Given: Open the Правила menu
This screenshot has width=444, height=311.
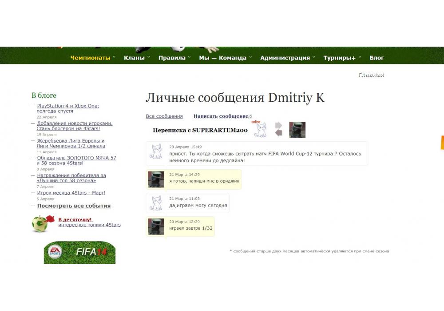Looking at the screenshot, I should pyautogui.click(x=172, y=58).
